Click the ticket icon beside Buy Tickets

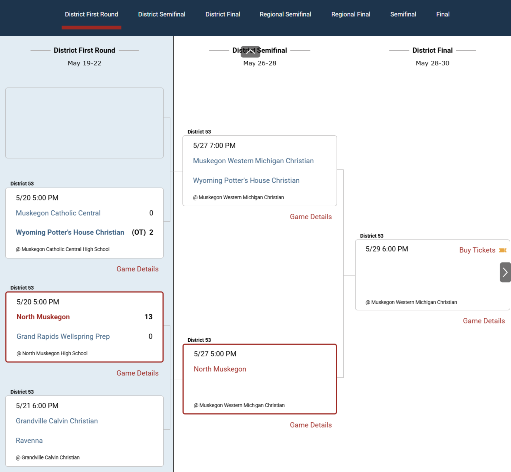pos(502,250)
